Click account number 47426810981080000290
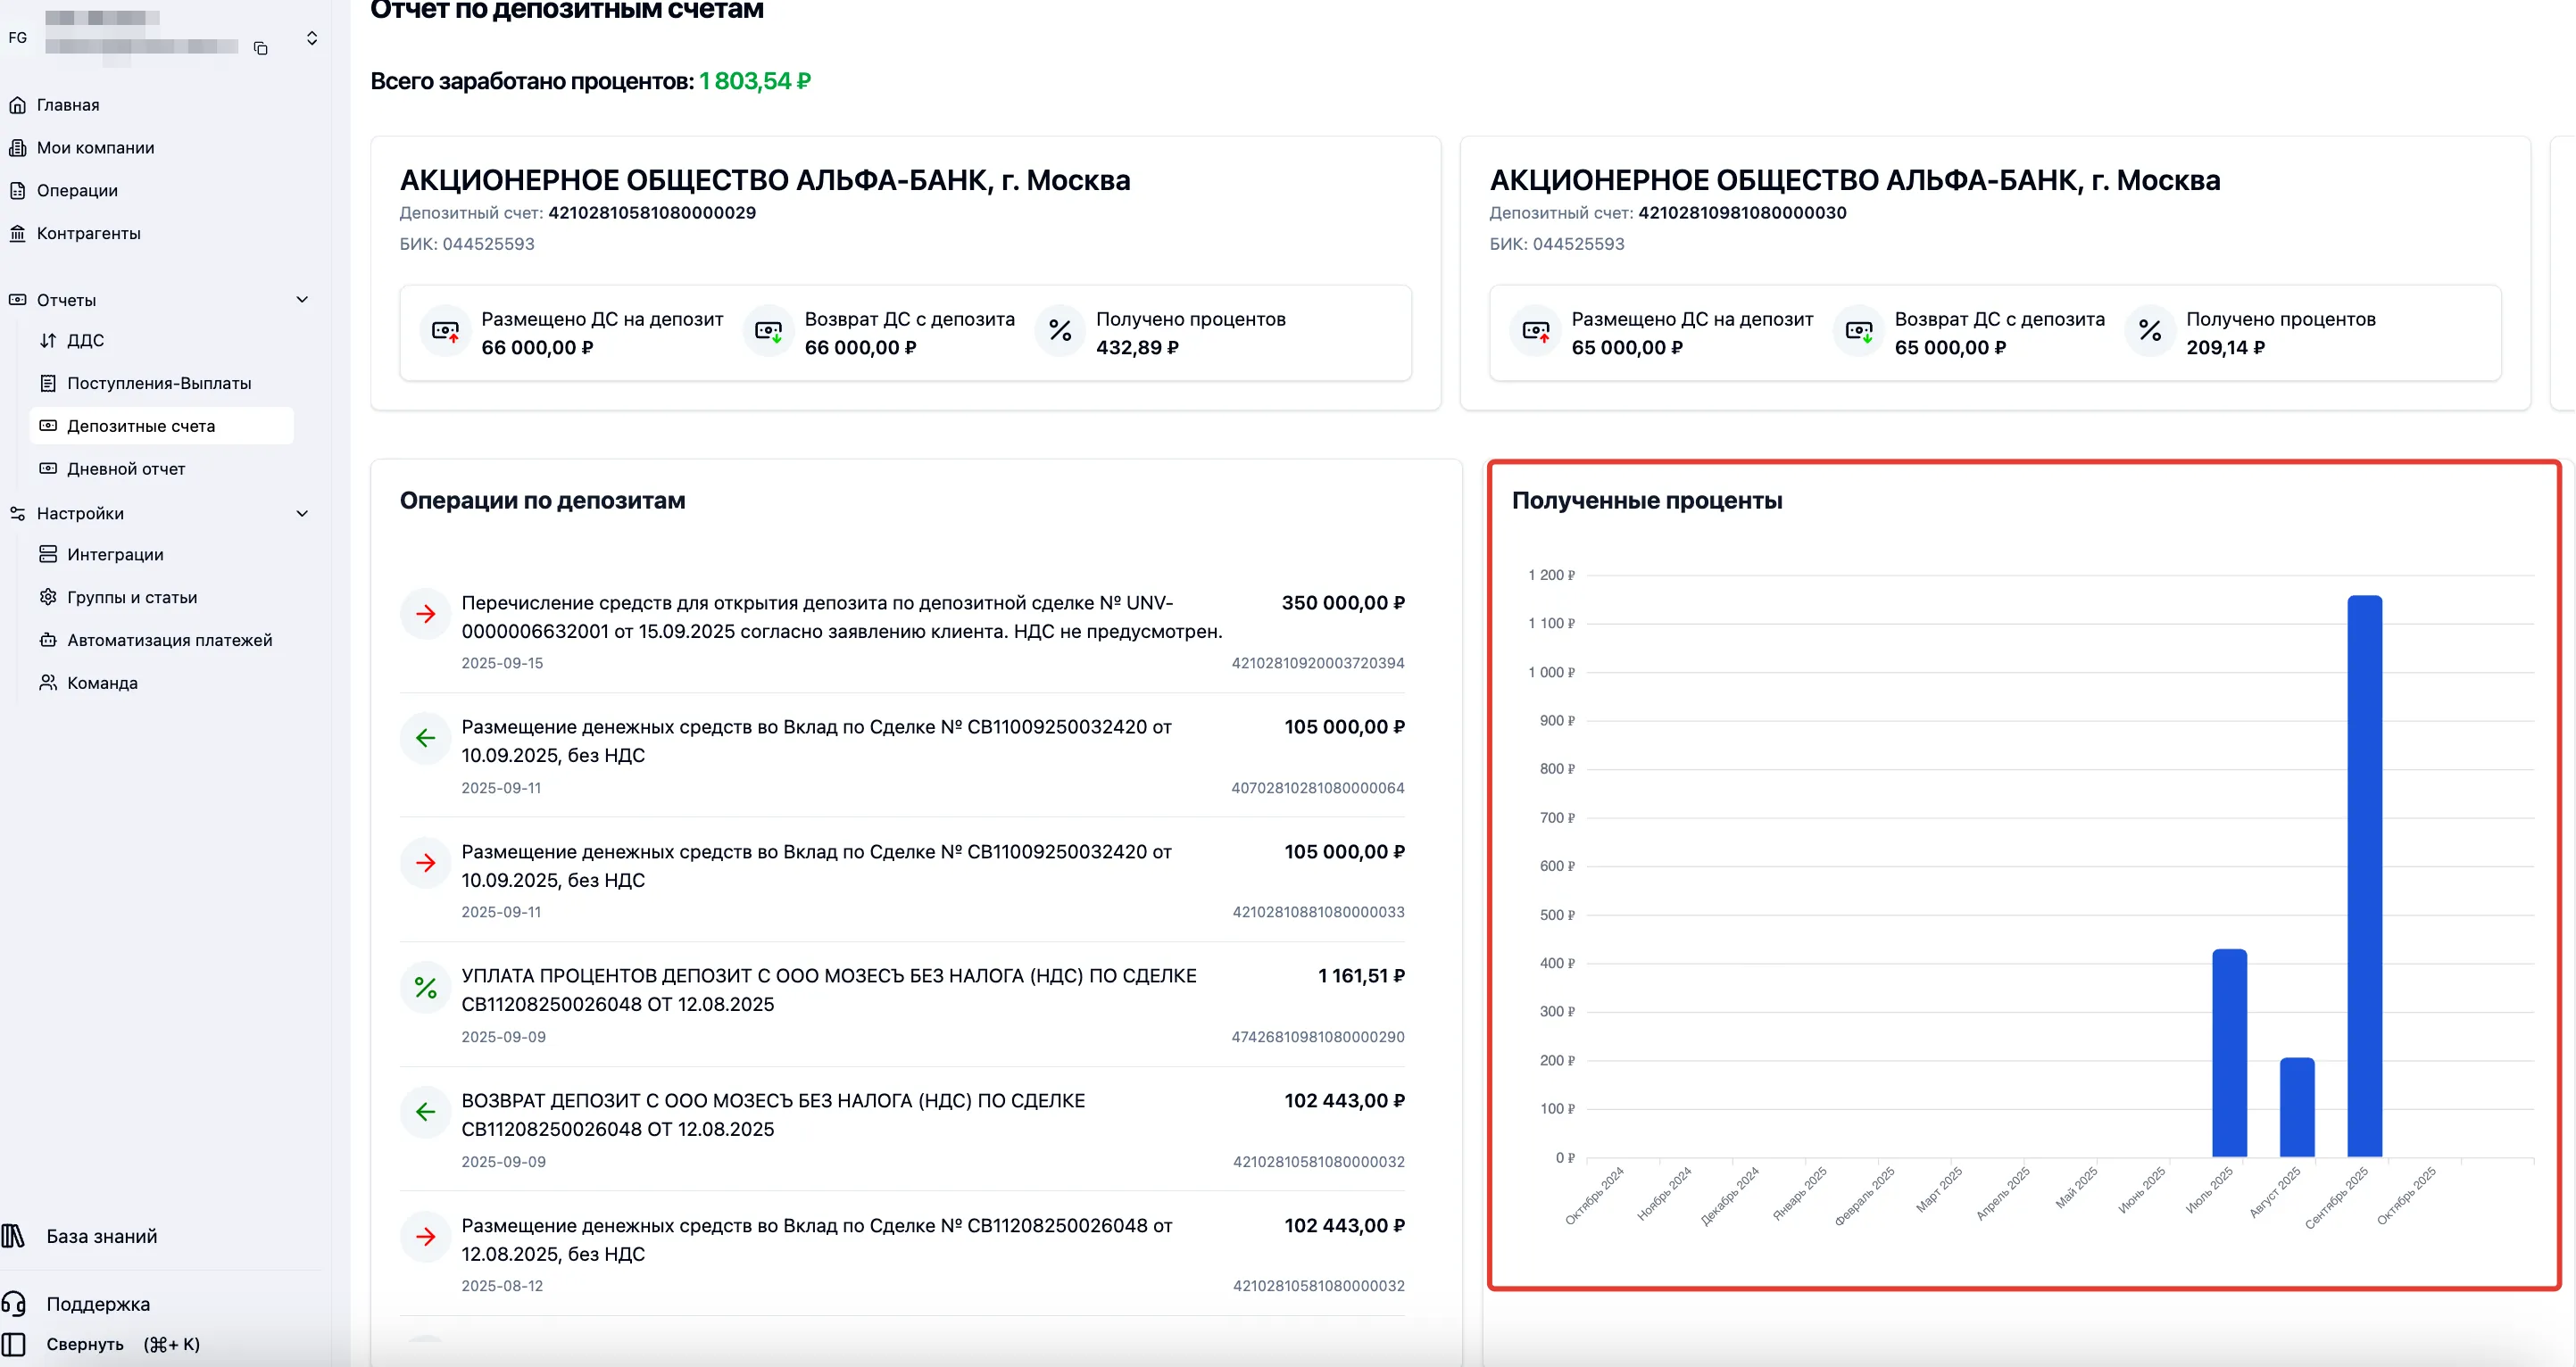Viewport: 2576px width, 1367px height. click(x=1318, y=1037)
